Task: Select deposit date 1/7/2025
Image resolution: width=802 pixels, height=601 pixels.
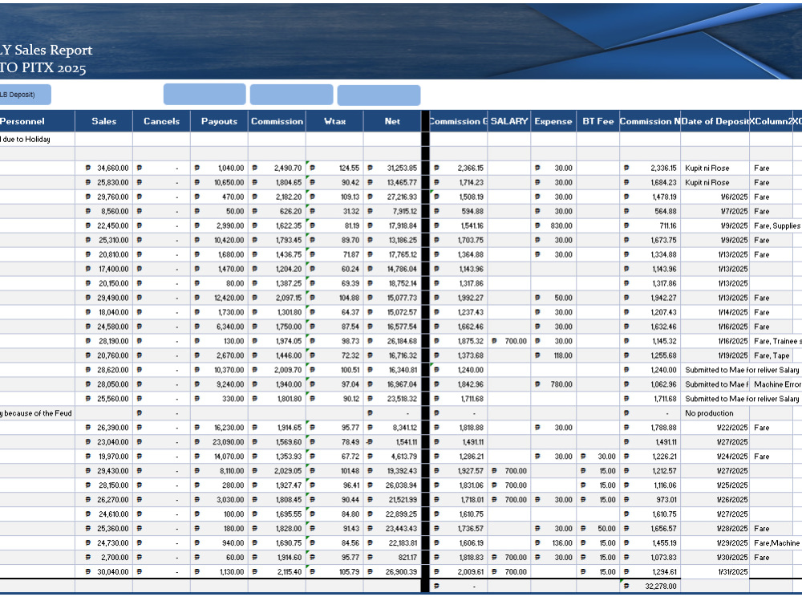Action: [x=715, y=211]
